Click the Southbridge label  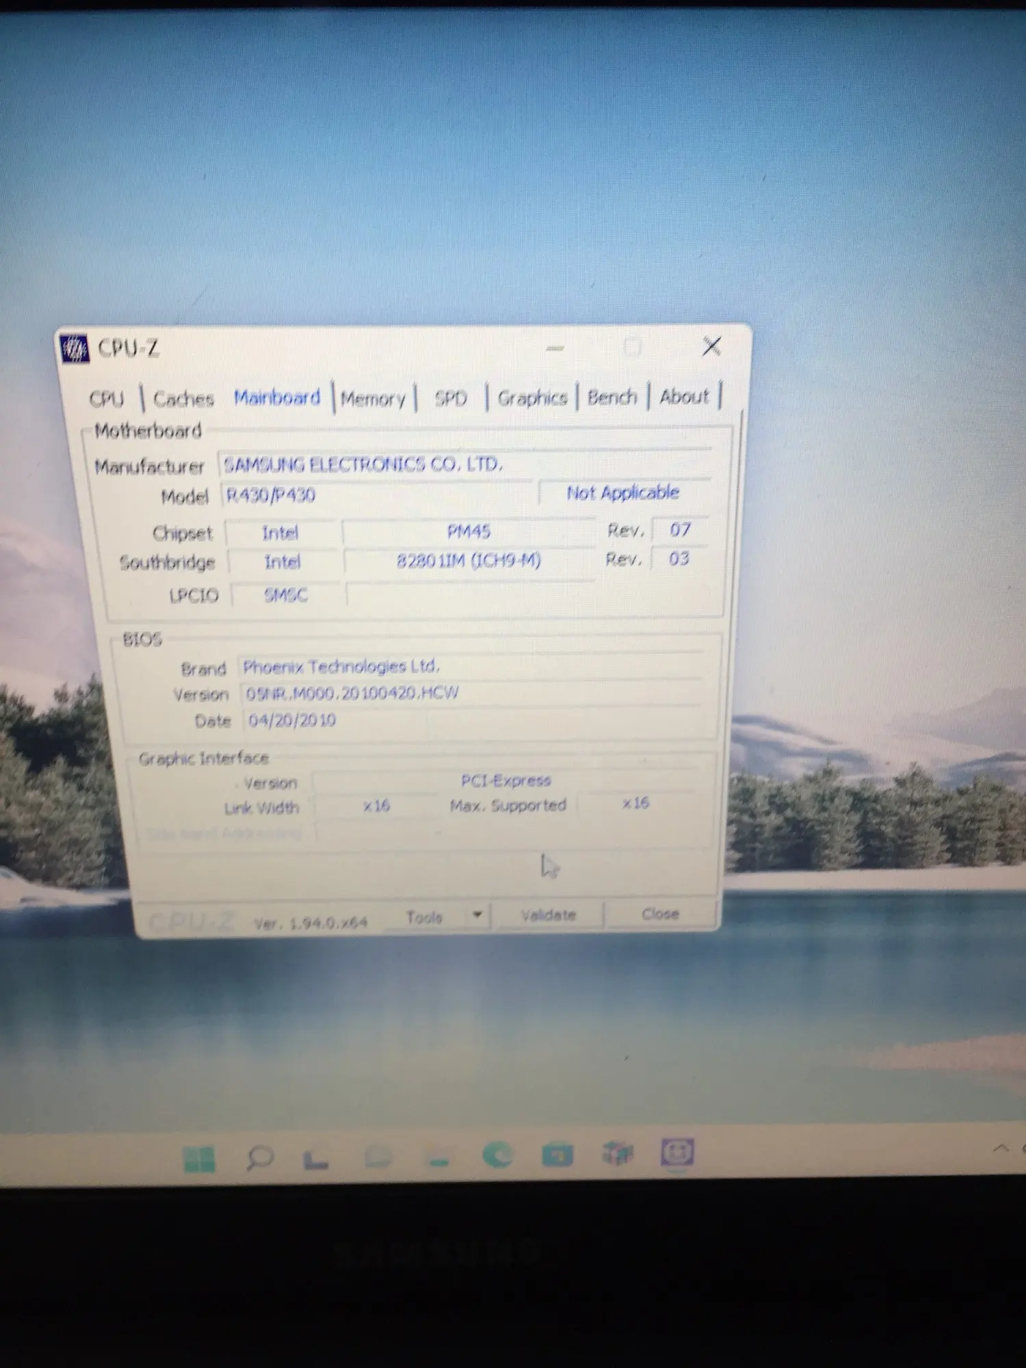click(168, 562)
